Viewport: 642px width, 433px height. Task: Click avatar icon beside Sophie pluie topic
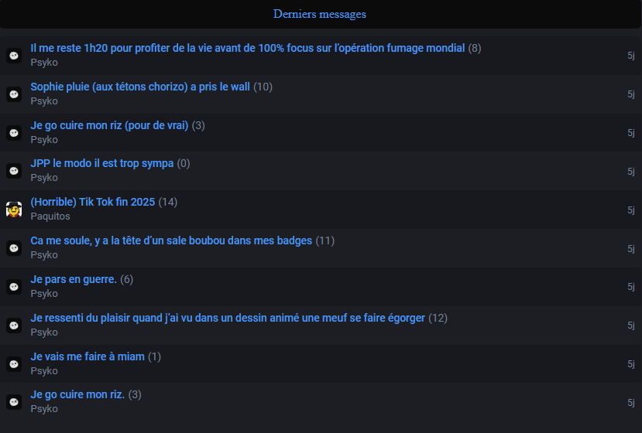(x=14, y=94)
